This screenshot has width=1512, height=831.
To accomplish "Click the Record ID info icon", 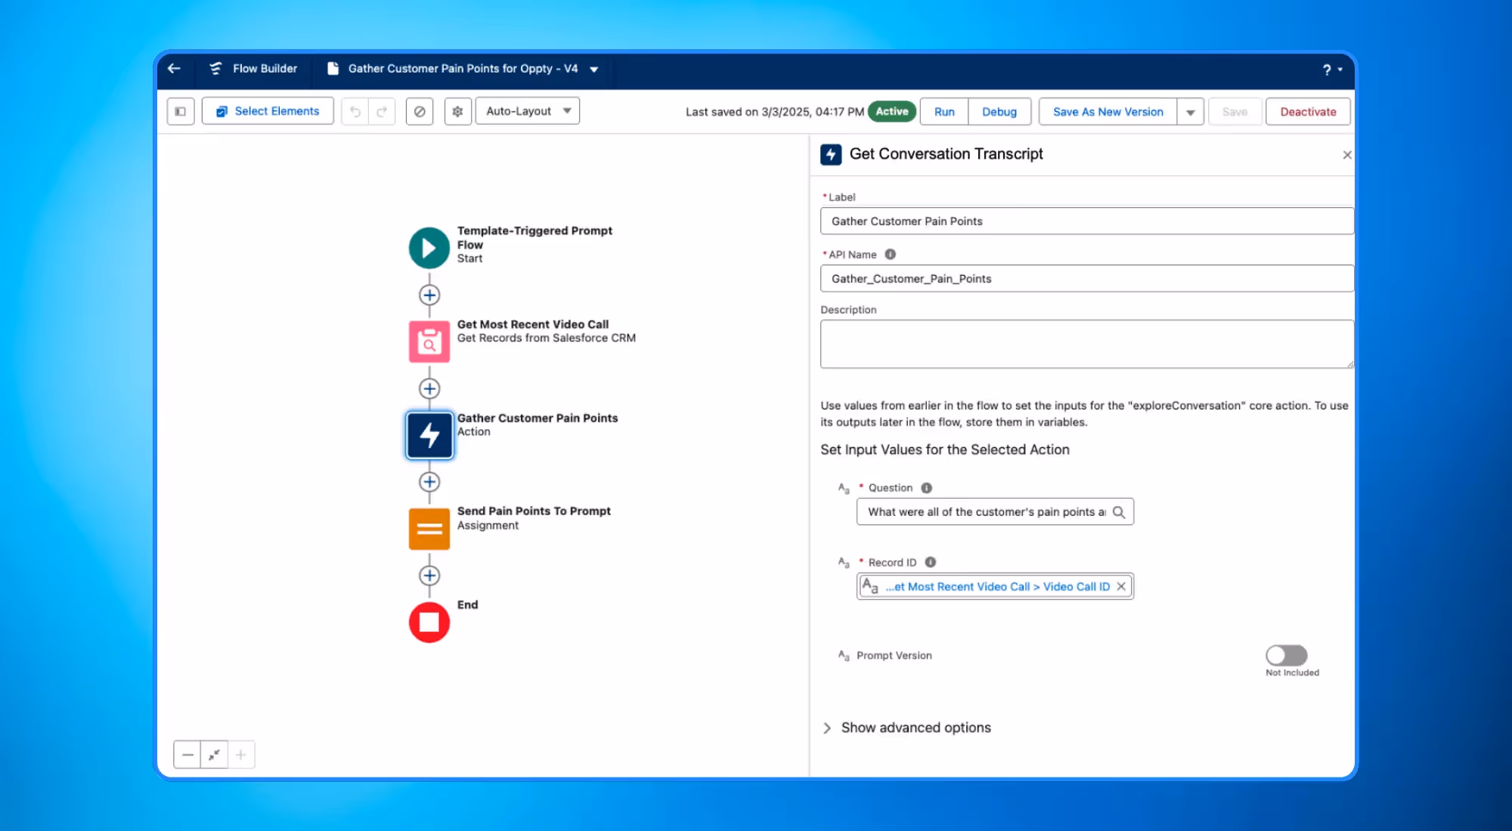I will coord(931,562).
